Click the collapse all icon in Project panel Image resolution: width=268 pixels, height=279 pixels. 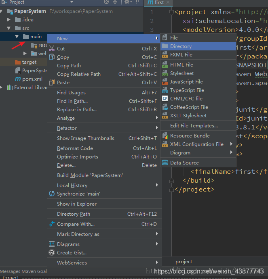pos(116,2)
